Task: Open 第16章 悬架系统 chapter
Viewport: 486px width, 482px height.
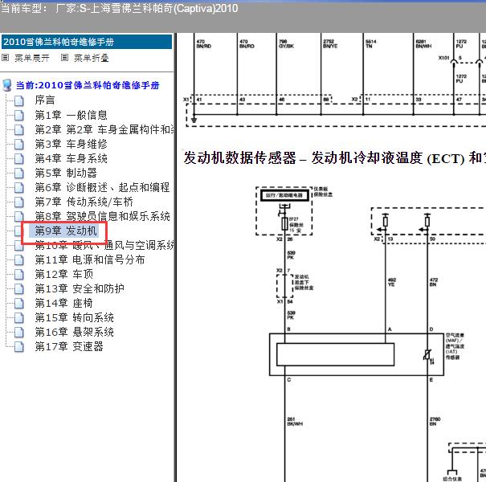Action: [x=74, y=332]
